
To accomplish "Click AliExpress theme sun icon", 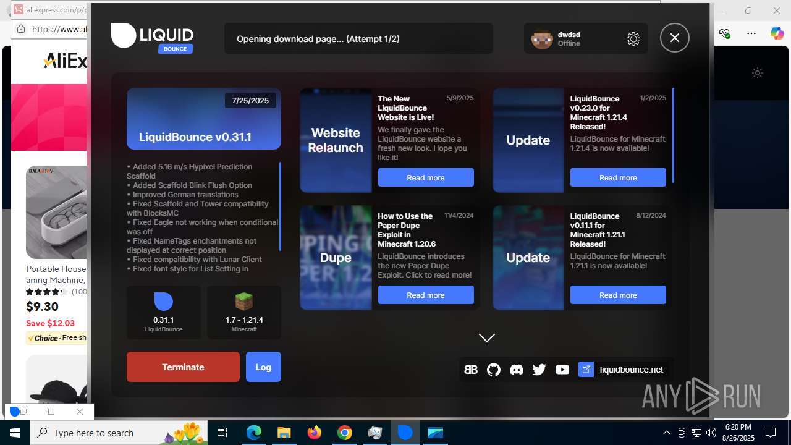I will click(x=758, y=73).
